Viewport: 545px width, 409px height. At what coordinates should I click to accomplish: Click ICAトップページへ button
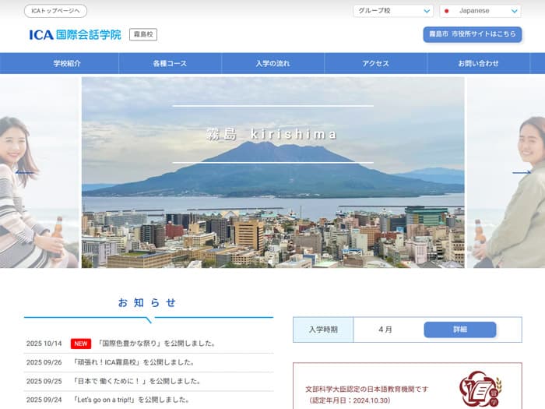pyautogui.click(x=55, y=11)
